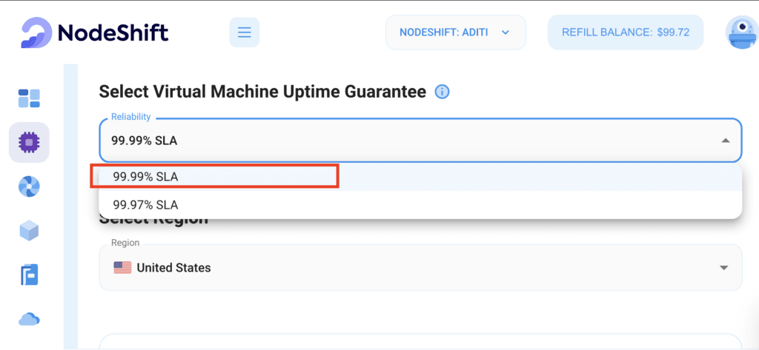Open the document folder sidebar icon
Screen dimensions: 759x350
tap(29, 275)
